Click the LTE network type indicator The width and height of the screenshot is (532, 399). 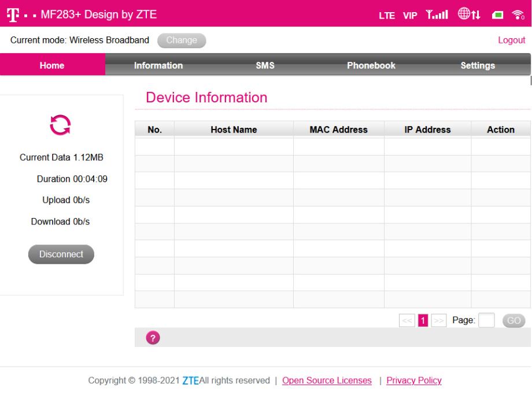click(x=387, y=13)
